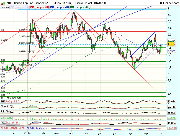Click the 5,3 resistance level label

pos(2,30)
